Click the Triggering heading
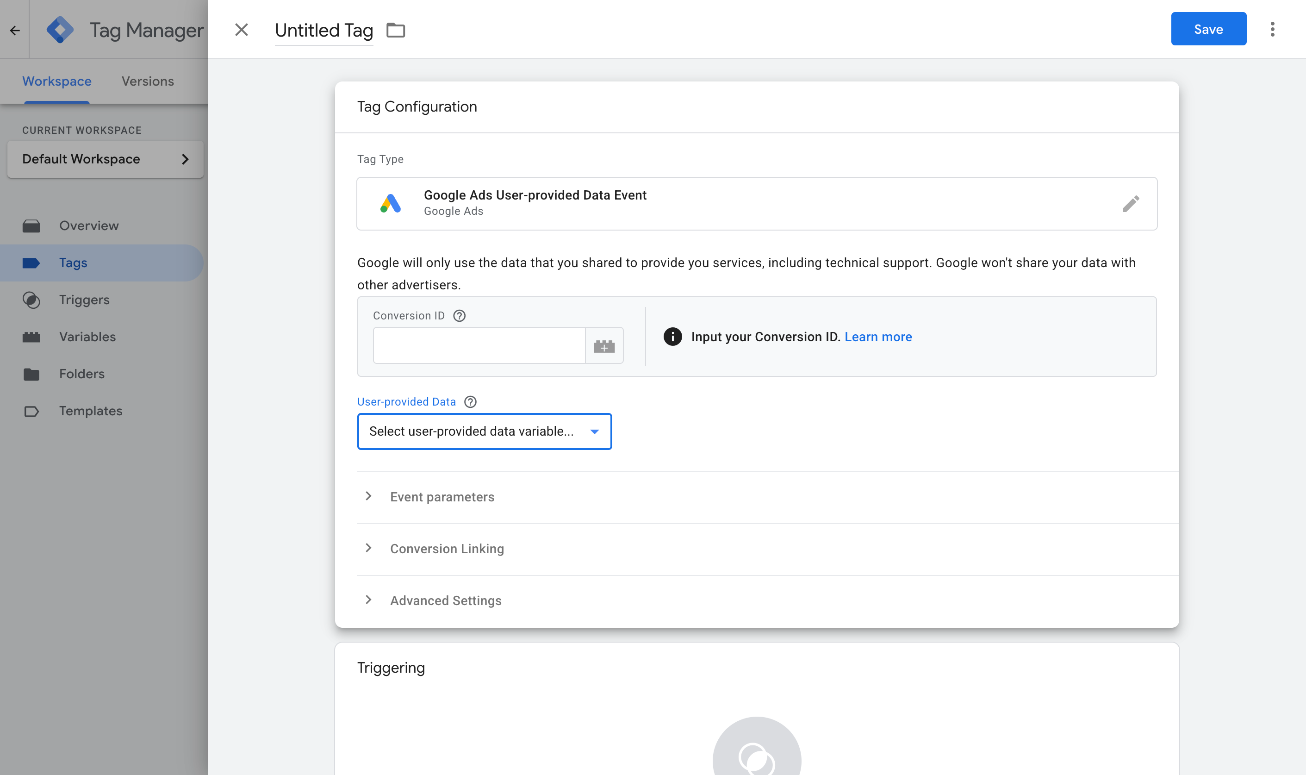Image resolution: width=1306 pixels, height=775 pixels. tap(391, 668)
